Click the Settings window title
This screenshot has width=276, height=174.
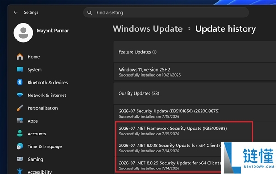[31, 12]
